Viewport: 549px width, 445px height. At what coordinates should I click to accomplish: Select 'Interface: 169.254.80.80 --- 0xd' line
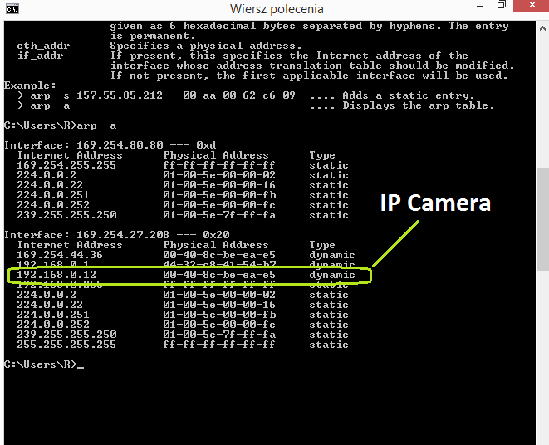(110, 145)
